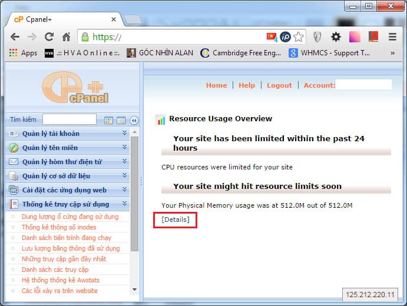Click the panel splitter handle

(141, 181)
